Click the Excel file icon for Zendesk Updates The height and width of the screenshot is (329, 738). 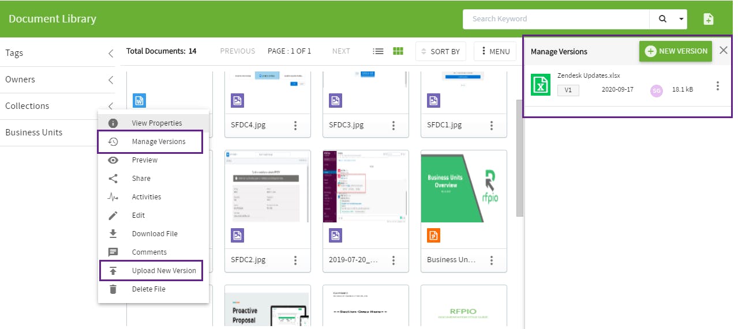click(541, 85)
